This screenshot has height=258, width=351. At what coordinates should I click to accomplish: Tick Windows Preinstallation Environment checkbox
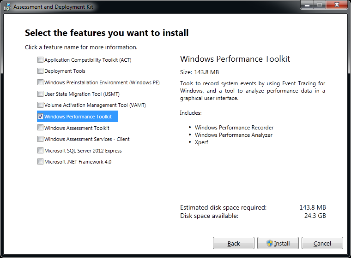tap(40, 82)
